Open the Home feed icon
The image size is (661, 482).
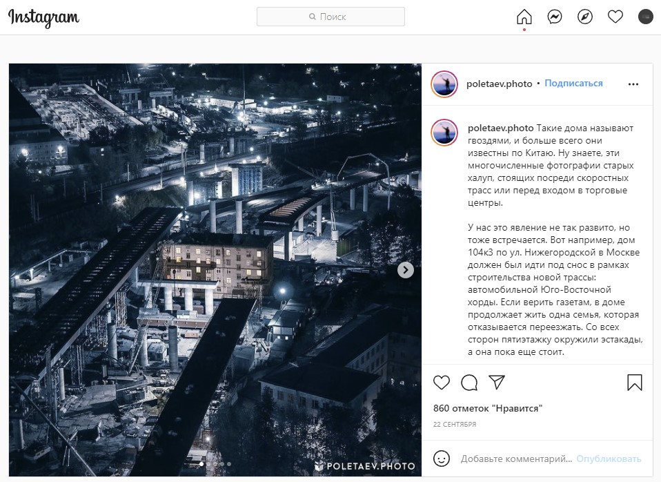tap(524, 17)
